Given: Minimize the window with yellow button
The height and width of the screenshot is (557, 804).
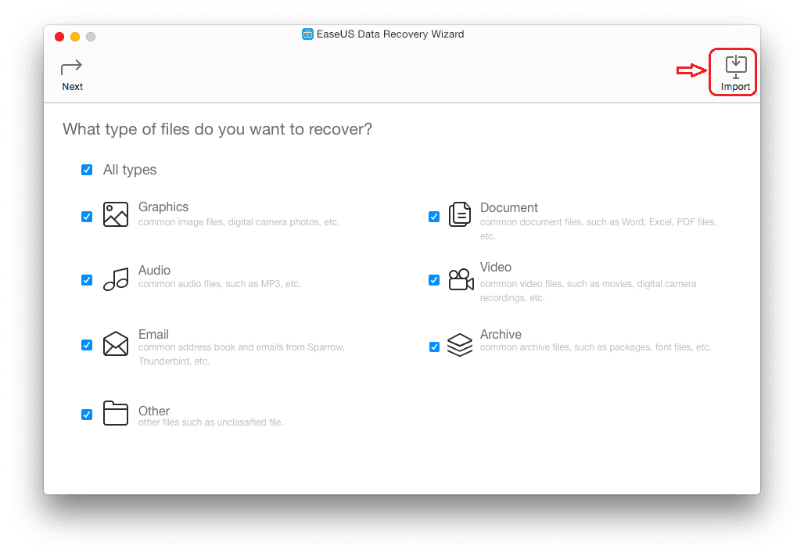Looking at the screenshot, I should (x=75, y=37).
